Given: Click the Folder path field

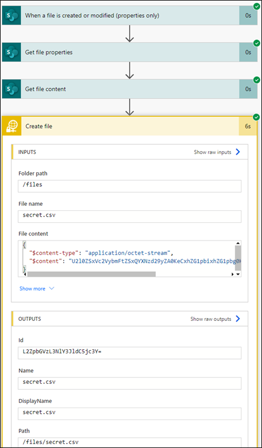Looking at the screenshot, I should [130, 186].
